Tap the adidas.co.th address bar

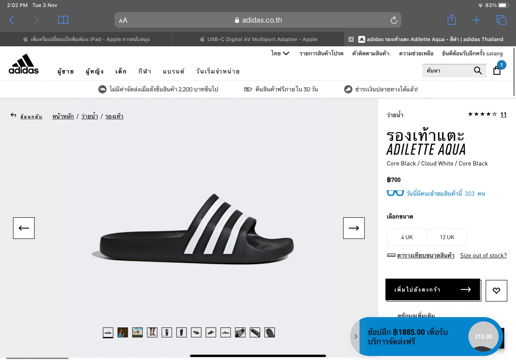click(x=258, y=20)
